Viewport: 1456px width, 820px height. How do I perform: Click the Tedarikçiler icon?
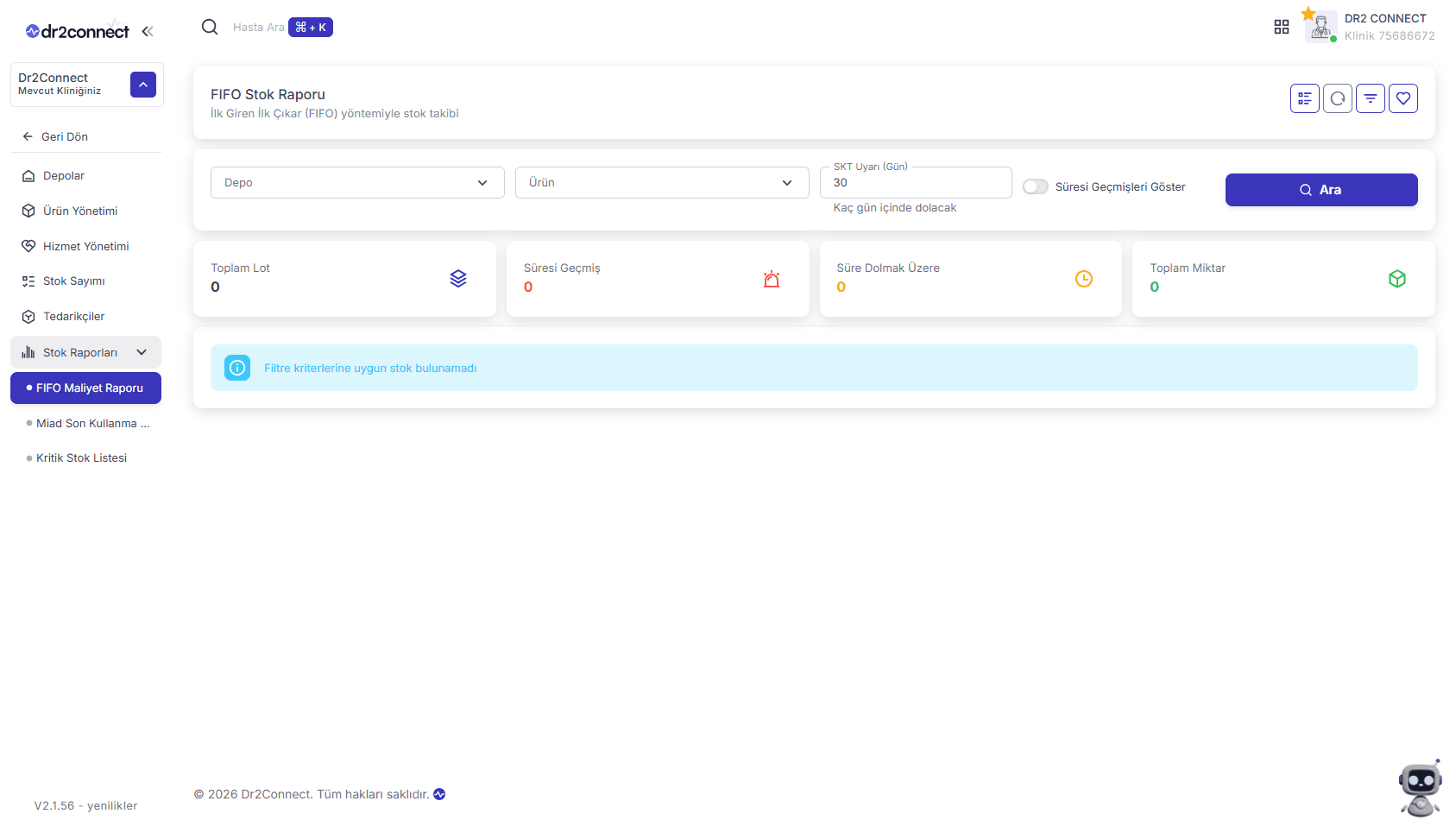(x=28, y=317)
